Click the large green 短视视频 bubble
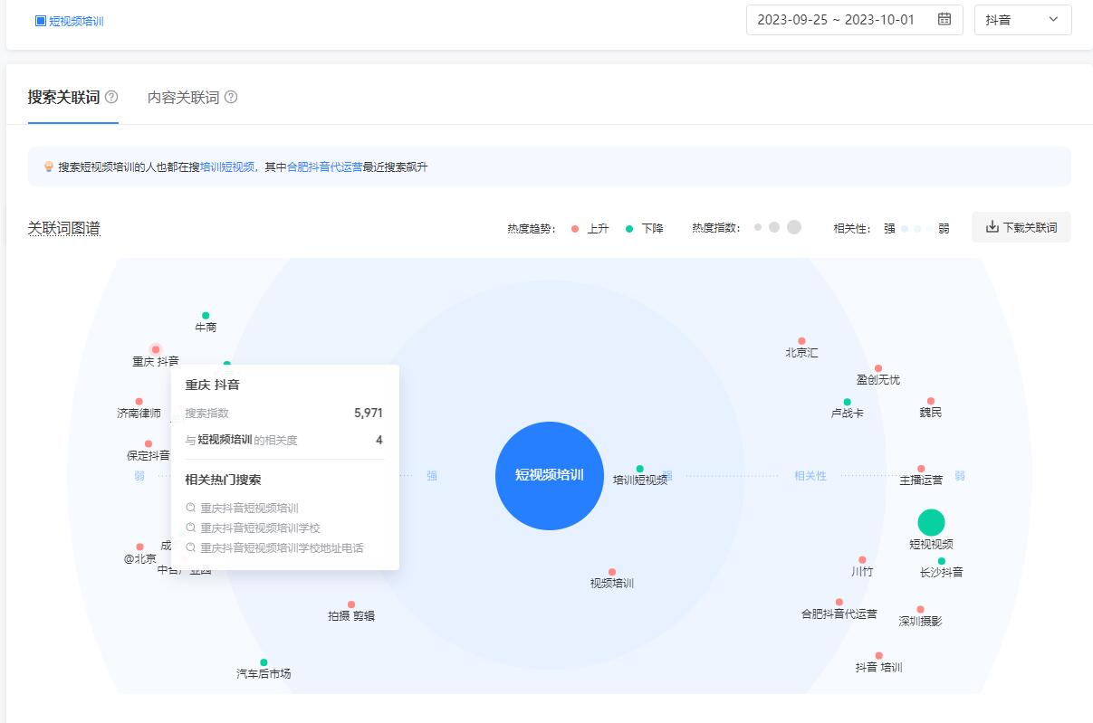The height and width of the screenshot is (723, 1093). click(x=931, y=522)
